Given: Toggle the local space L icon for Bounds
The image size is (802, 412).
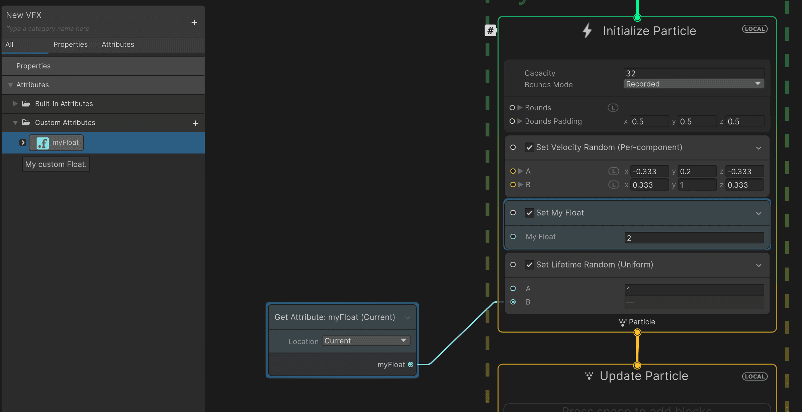Looking at the screenshot, I should (x=613, y=108).
